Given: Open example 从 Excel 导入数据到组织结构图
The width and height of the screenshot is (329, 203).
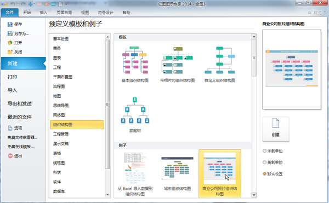Looking at the screenshot, I should point(135,174).
